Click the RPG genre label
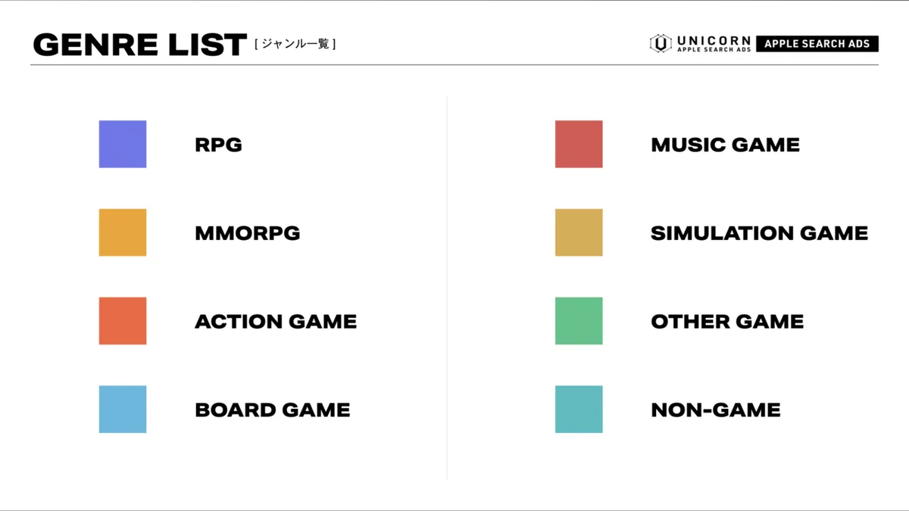The width and height of the screenshot is (909, 511). (218, 145)
